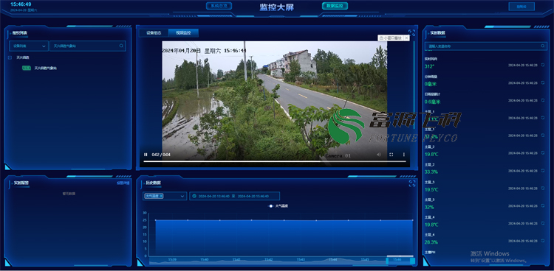Close the small-window playback popup
The height and width of the screenshot is (271, 554).
406,38
